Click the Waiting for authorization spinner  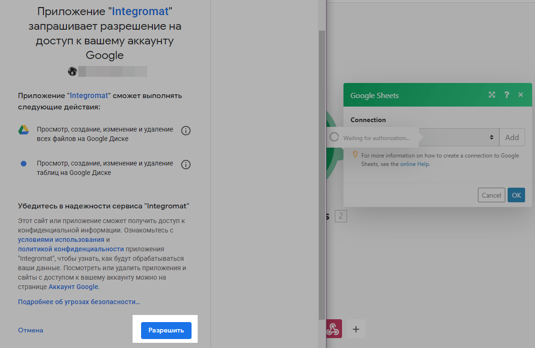click(x=334, y=137)
